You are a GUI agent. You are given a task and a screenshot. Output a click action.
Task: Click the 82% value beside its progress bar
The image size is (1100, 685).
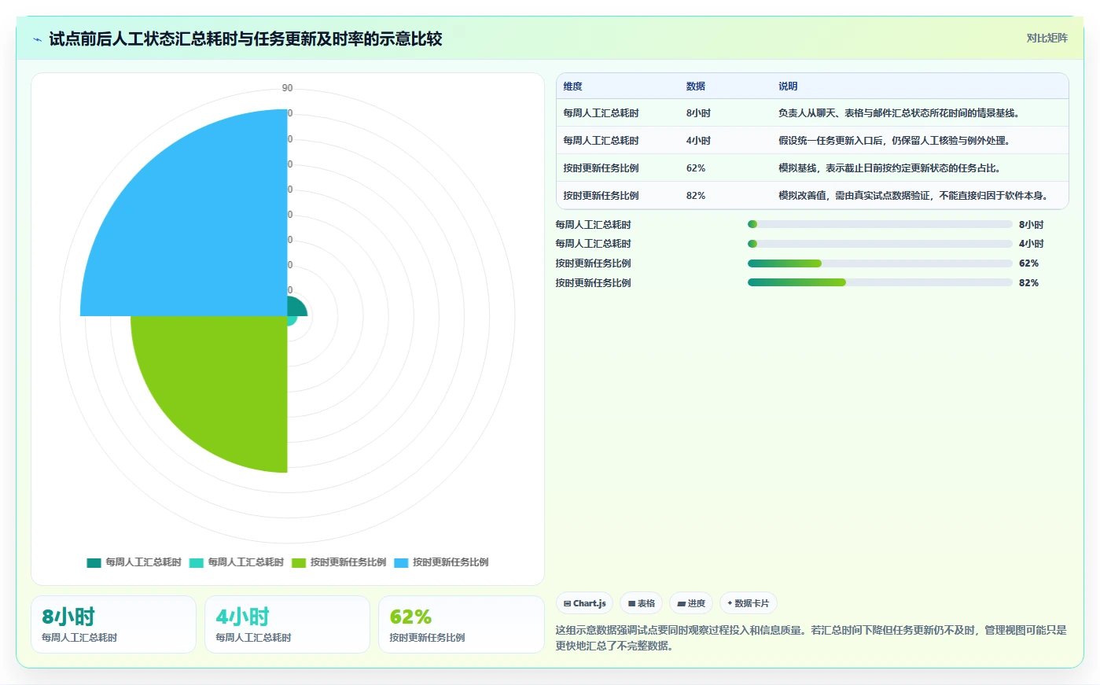(x=1028, y=283)
